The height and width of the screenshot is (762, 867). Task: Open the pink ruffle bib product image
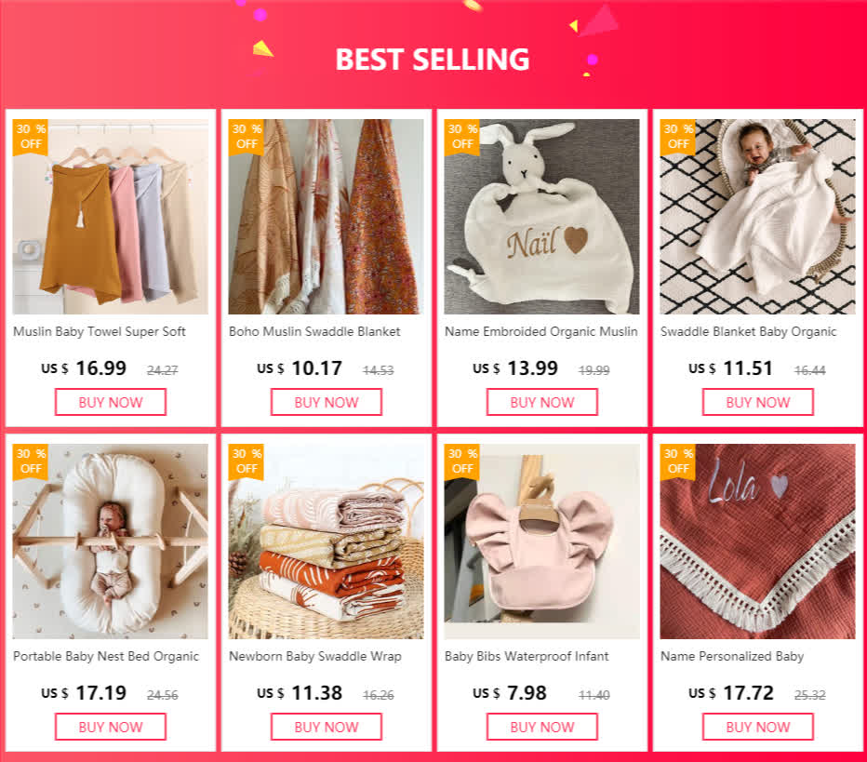[541, 541]
